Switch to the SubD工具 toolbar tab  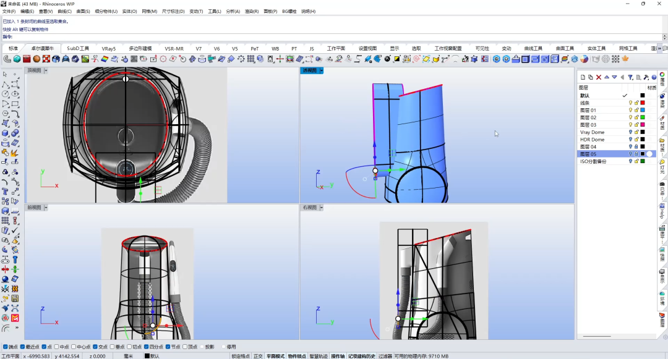pos(78,48)
